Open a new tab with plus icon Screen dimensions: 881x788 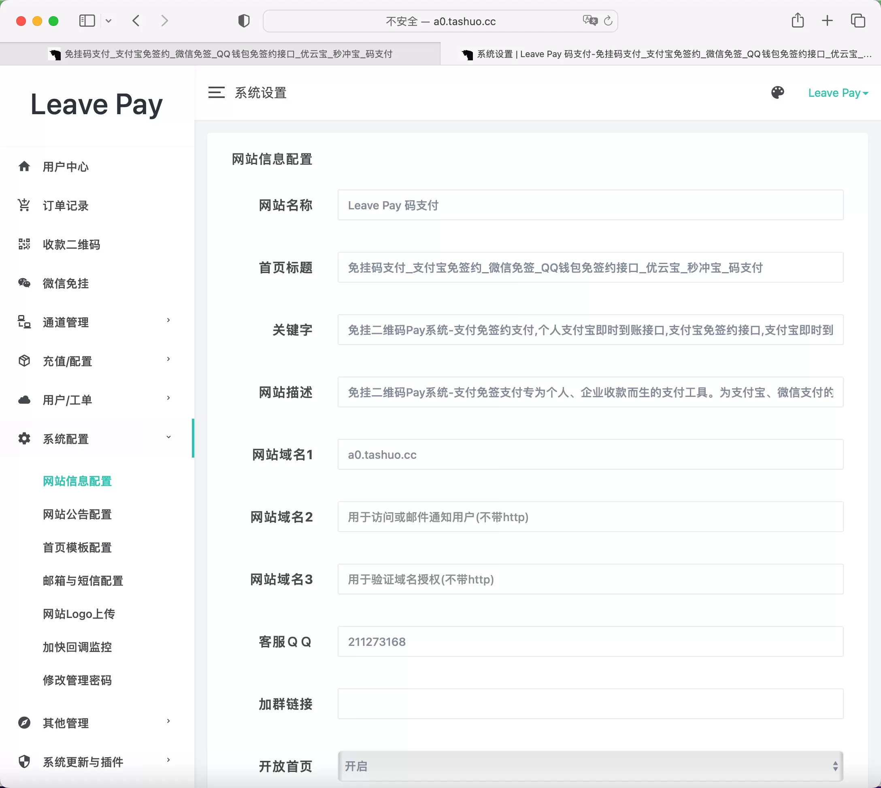(827, 21)
